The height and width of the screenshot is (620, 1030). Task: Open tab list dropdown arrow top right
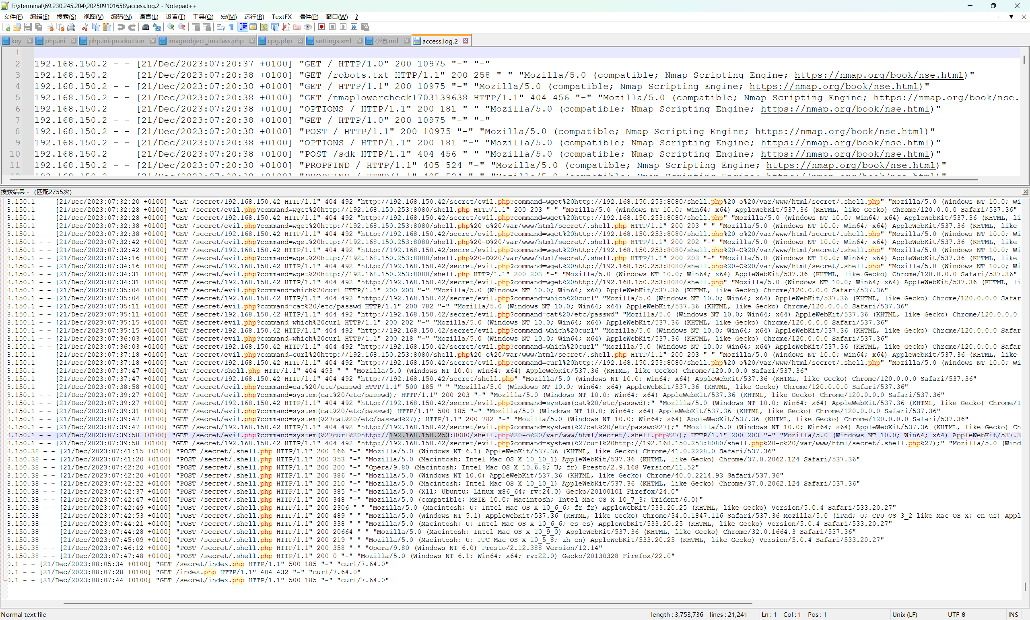coord(1011,17)
